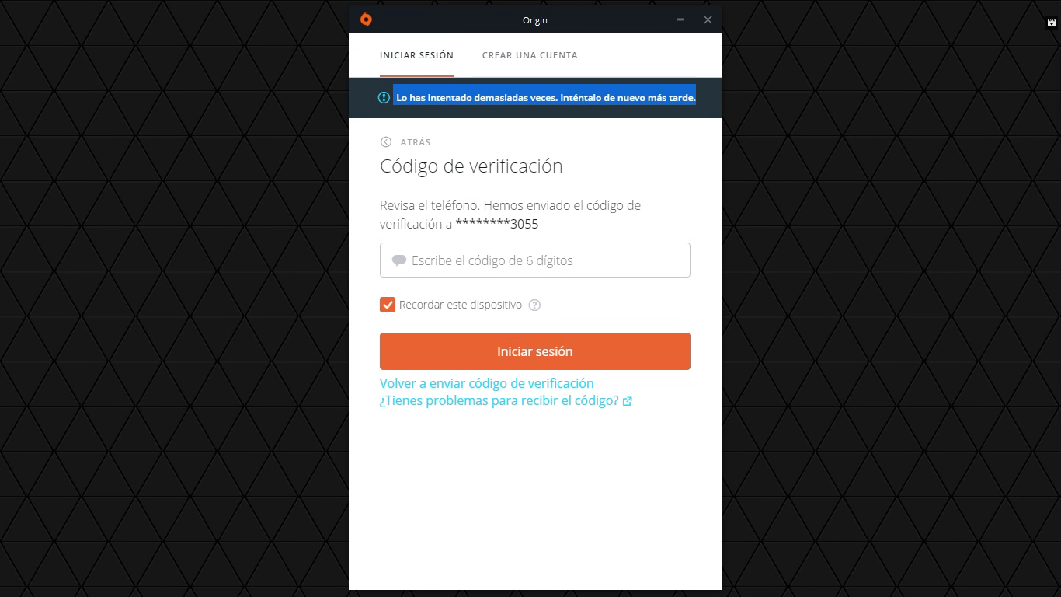The width and height of the screenshot is (1061, 597).
Task: Click the external link icon after código?
Action: (x=628, y=402)
